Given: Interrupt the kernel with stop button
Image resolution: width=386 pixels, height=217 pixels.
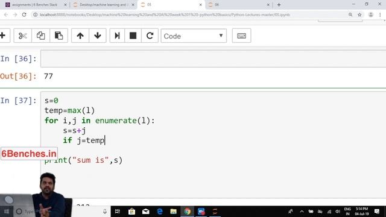Looking at the screenshot, I should pyautogui.click(x=133, y=36).
